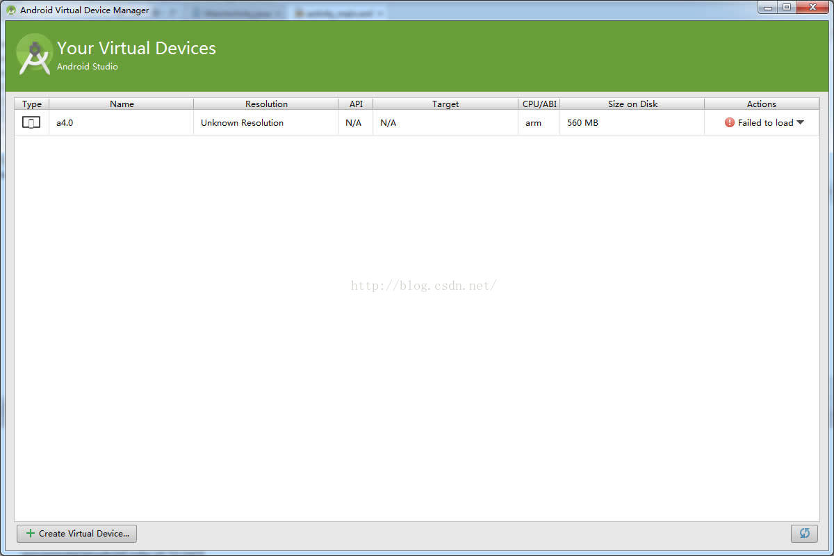Sort by the Type column header
The height and width of the screenshot is (556, 834).
[32, 104]
